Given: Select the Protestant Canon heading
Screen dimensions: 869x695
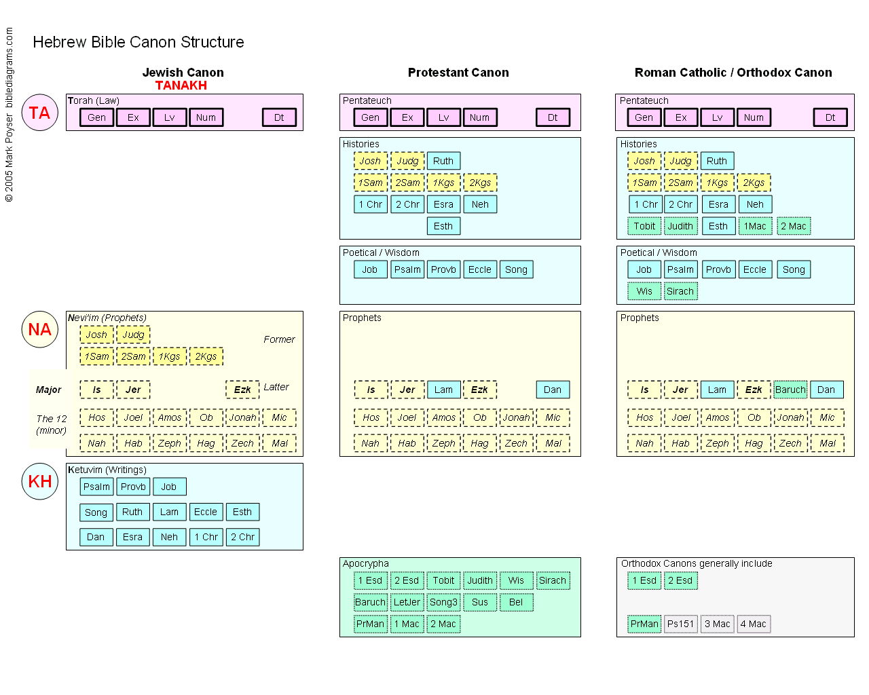Looking at the screenshot, I should [458, 73].
